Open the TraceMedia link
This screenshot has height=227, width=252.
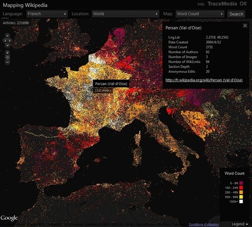tap(222, 4)
